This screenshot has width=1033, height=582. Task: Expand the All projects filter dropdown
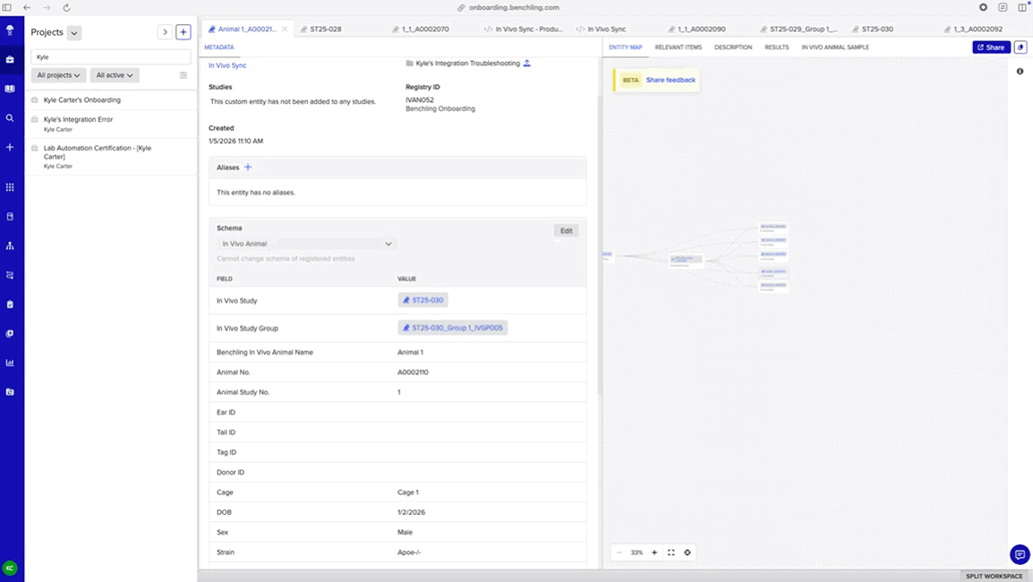[58, 75]
